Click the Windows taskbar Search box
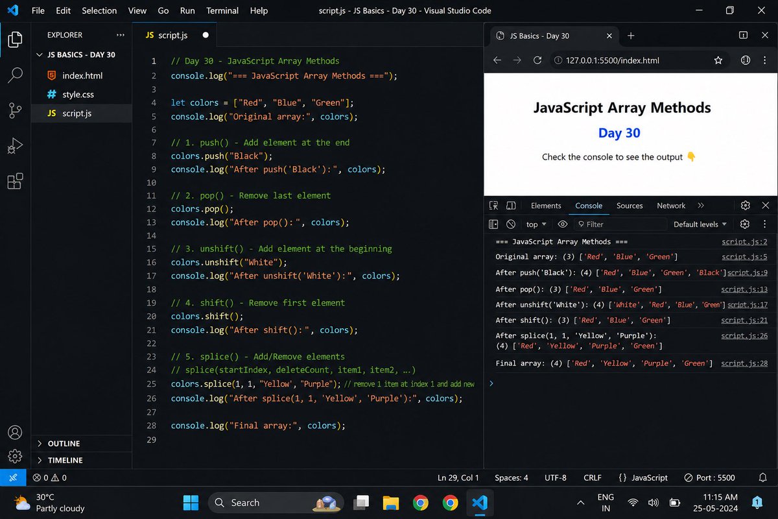Image resolution: width=778 pixels, height=519 pixels. [x=276, y=503]
